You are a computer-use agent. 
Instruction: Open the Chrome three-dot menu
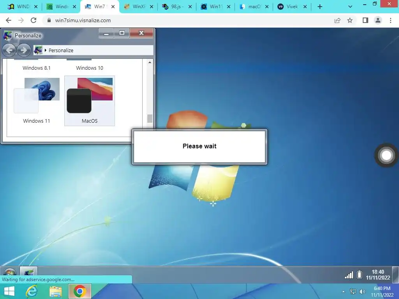coord(390,20)
